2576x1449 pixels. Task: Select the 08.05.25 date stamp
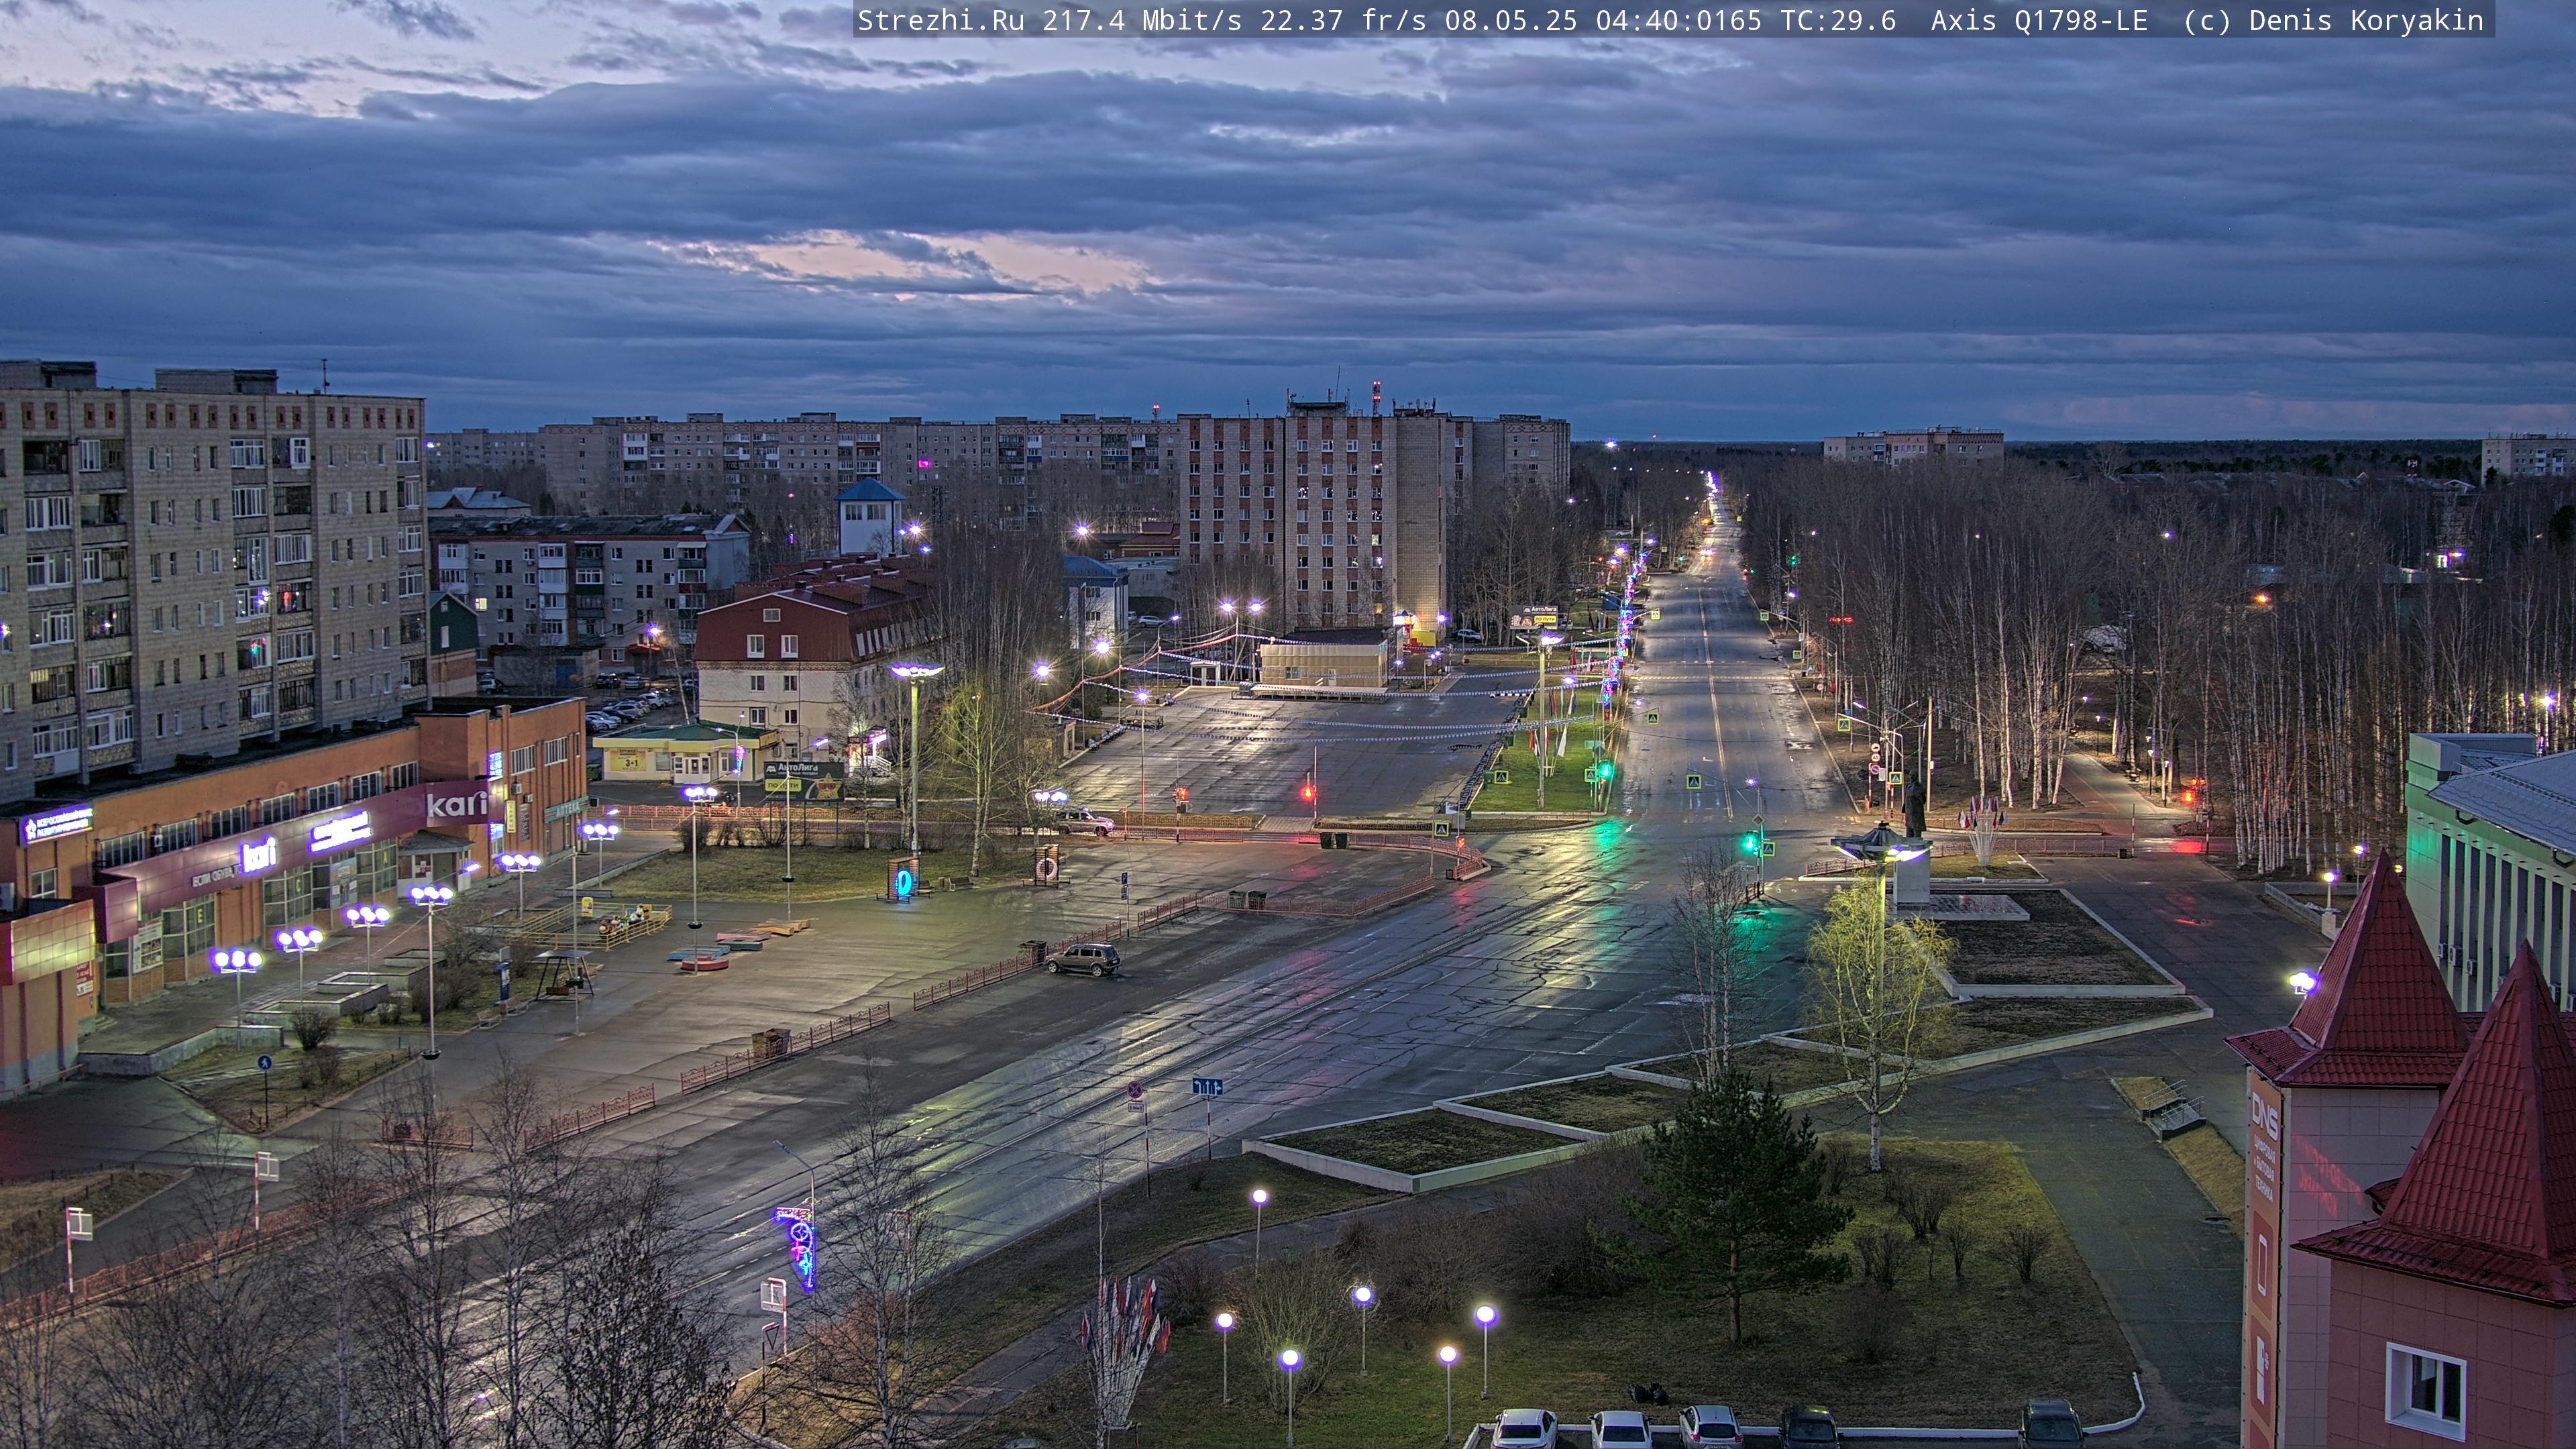click(1510, 21)
